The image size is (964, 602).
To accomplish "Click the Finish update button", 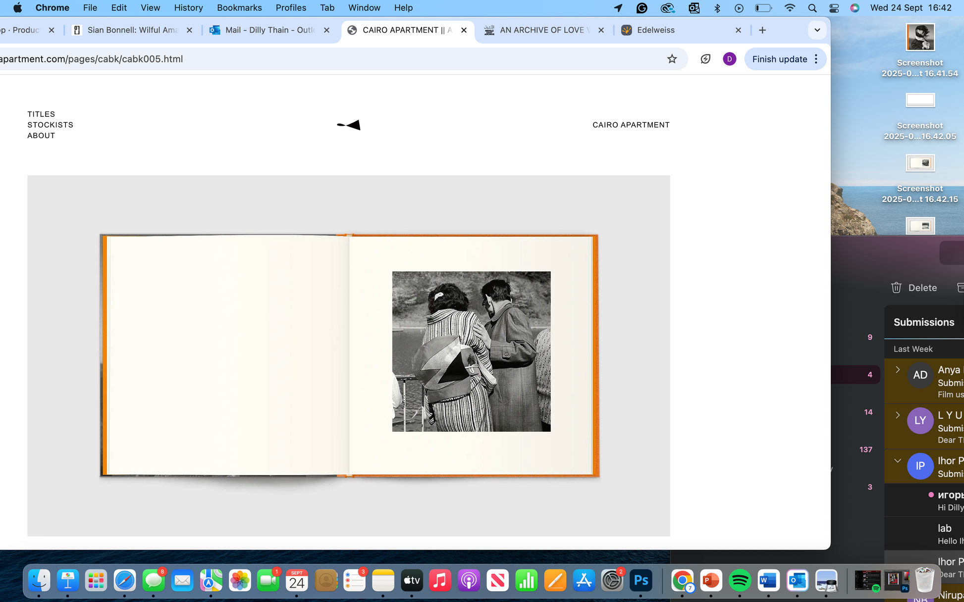I will point(779,59).
